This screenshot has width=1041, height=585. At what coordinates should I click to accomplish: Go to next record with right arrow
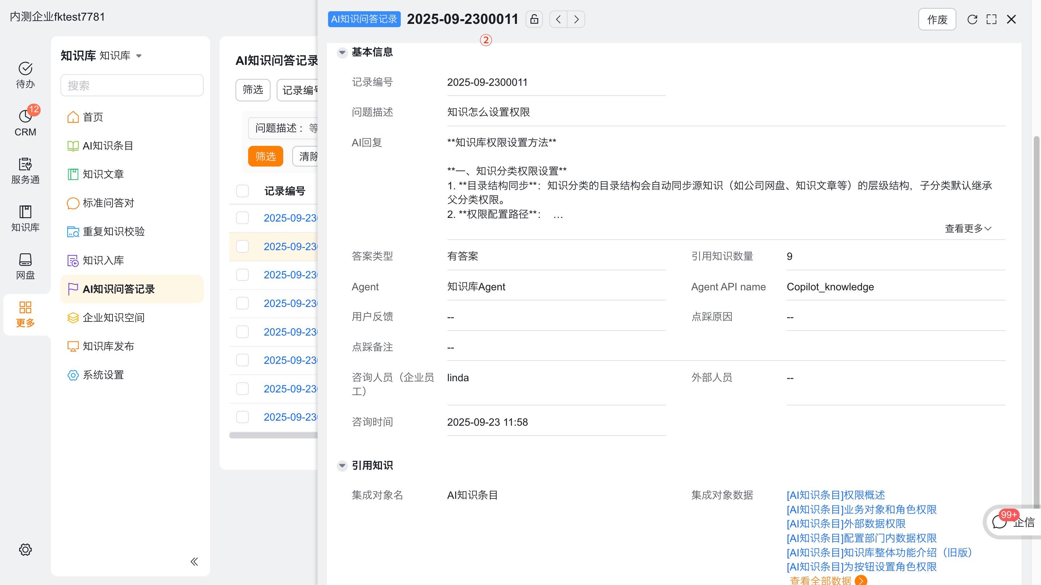(576, 19)
